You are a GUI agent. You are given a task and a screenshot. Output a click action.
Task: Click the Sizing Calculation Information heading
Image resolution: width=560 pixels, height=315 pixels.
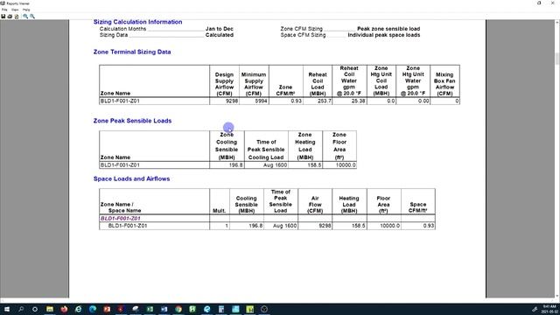[x=138, y=22]
